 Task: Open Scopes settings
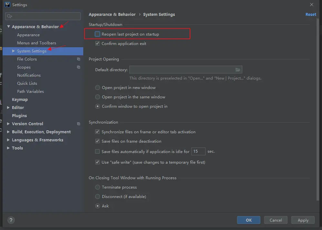point(24,67)
